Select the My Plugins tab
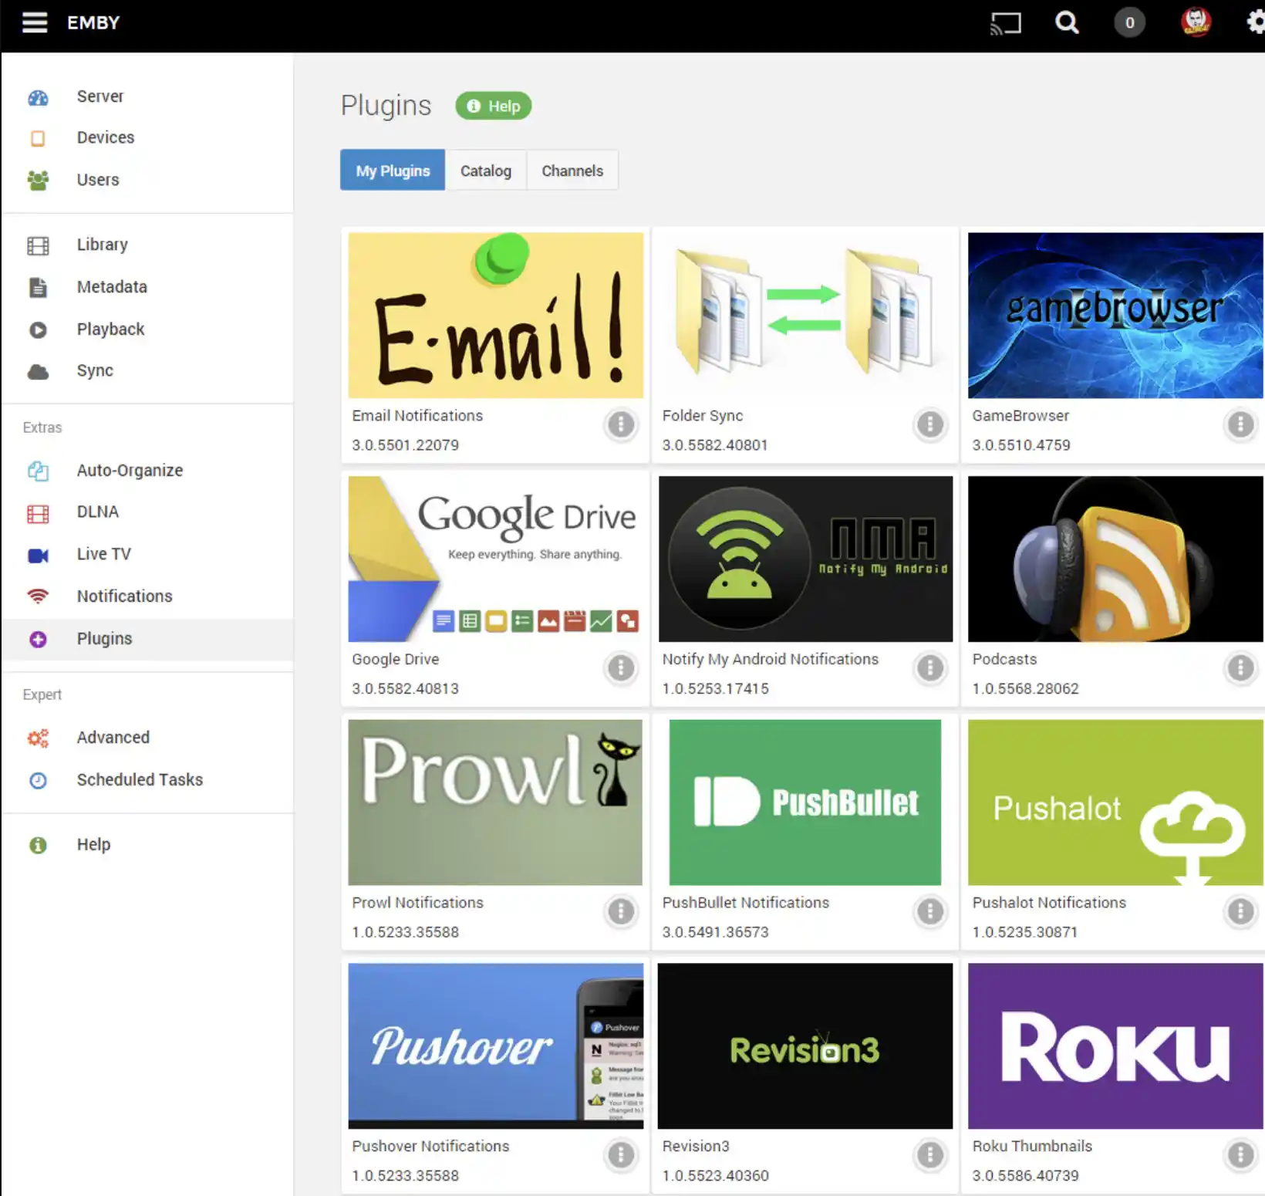This screenshot has height=1196, width=1265. (393, 171)
